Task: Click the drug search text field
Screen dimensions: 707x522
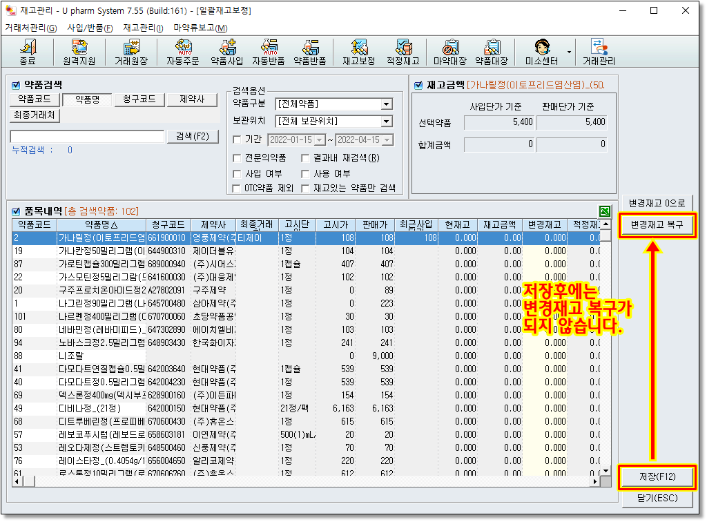Action: tap(87, 137)
